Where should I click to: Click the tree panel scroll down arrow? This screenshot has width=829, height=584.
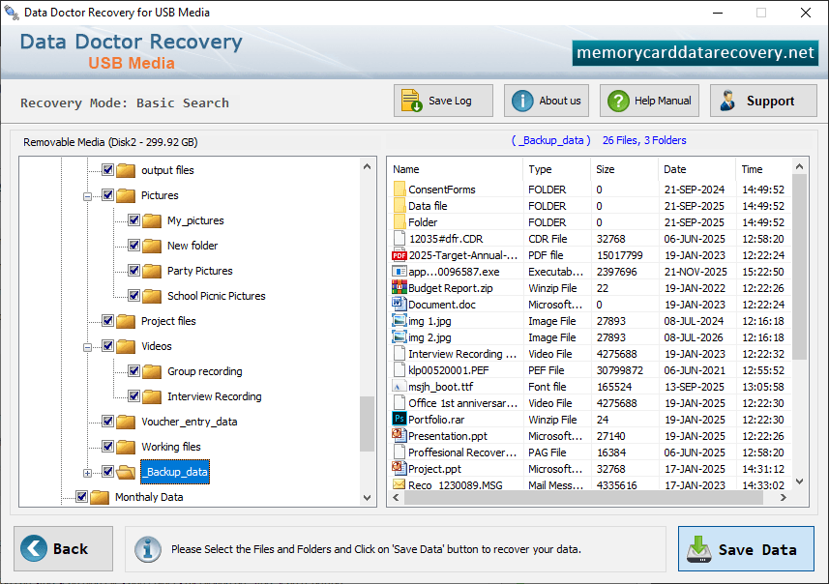click(367, 497)
